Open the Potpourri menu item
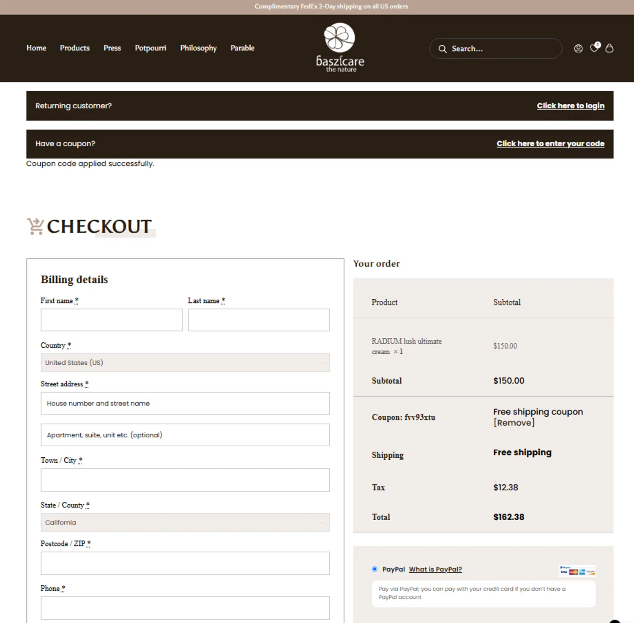The width and height of the screenshot is (634, 623). 150,48
